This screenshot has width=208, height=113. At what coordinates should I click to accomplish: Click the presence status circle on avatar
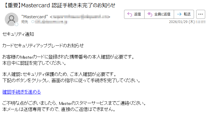[17, 24]
